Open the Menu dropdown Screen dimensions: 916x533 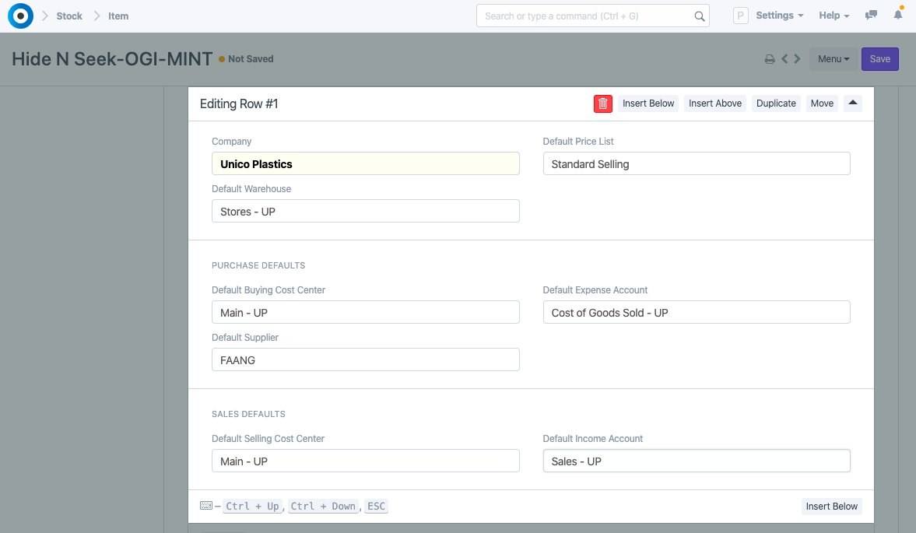coord(833,58)
